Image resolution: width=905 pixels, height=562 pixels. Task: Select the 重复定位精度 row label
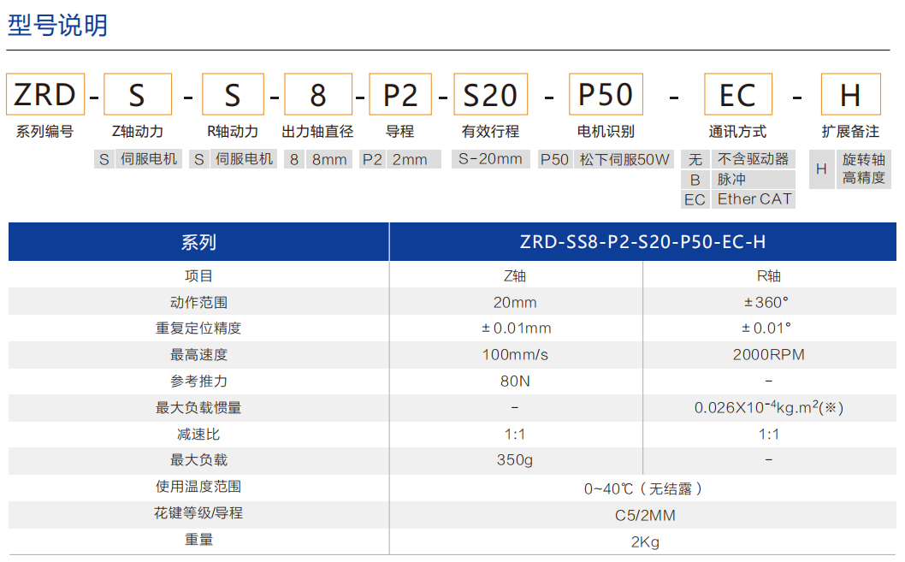pyautogui.click(x=198, y=328)
